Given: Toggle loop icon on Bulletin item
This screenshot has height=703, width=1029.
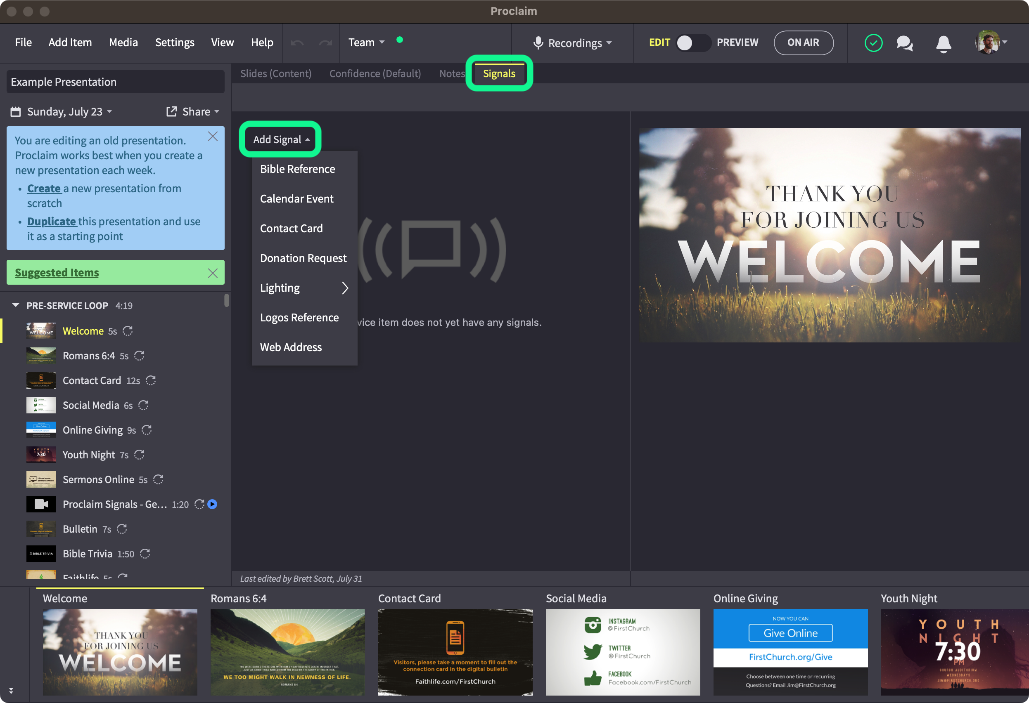Looking at the screenshot, I should [x=122, y=529].
